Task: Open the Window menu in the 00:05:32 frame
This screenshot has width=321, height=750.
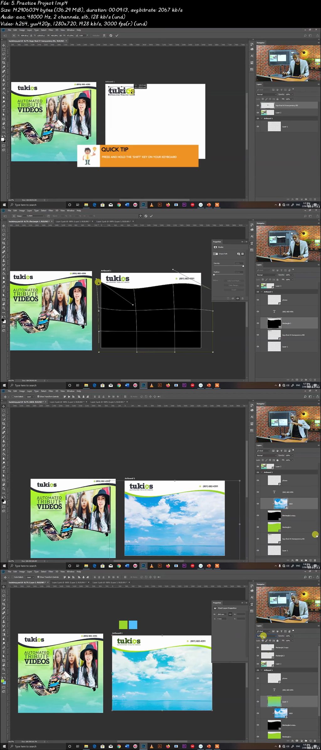Action: click(x=71, y=391)
